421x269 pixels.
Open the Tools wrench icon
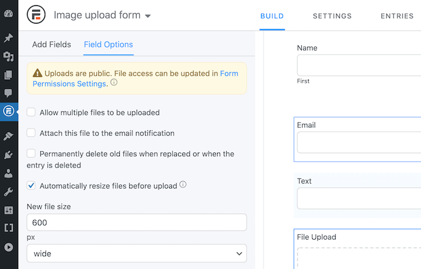click(x=8, y=192)
